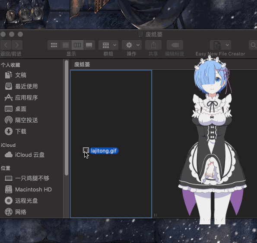Click the lajitong.gif file thumbnail icon
The image size is (257, 243).
(86, 150)
